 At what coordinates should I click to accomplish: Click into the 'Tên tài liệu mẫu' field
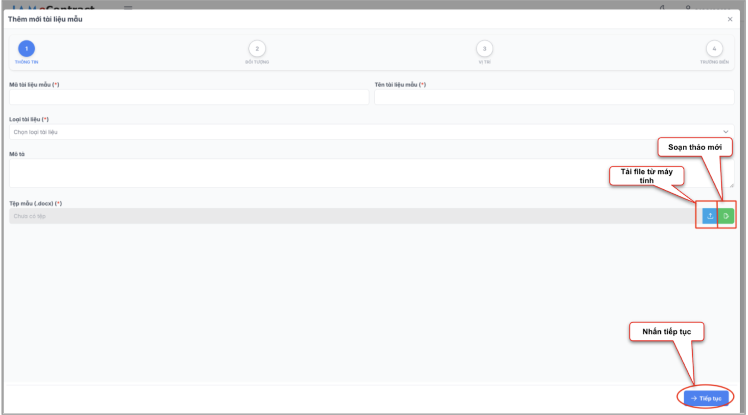click(x=554, y=97)
